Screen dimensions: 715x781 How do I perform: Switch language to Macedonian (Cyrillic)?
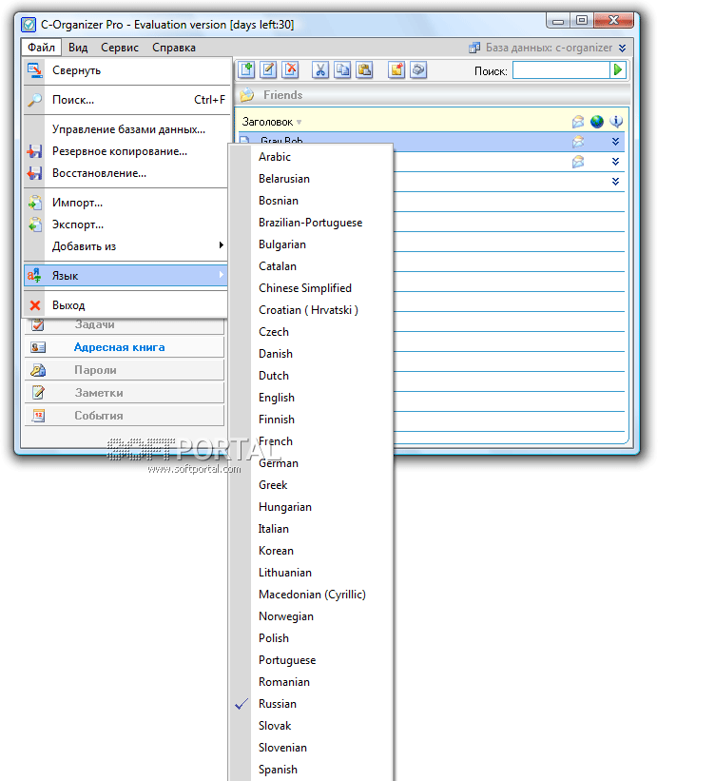click(311, 595)
